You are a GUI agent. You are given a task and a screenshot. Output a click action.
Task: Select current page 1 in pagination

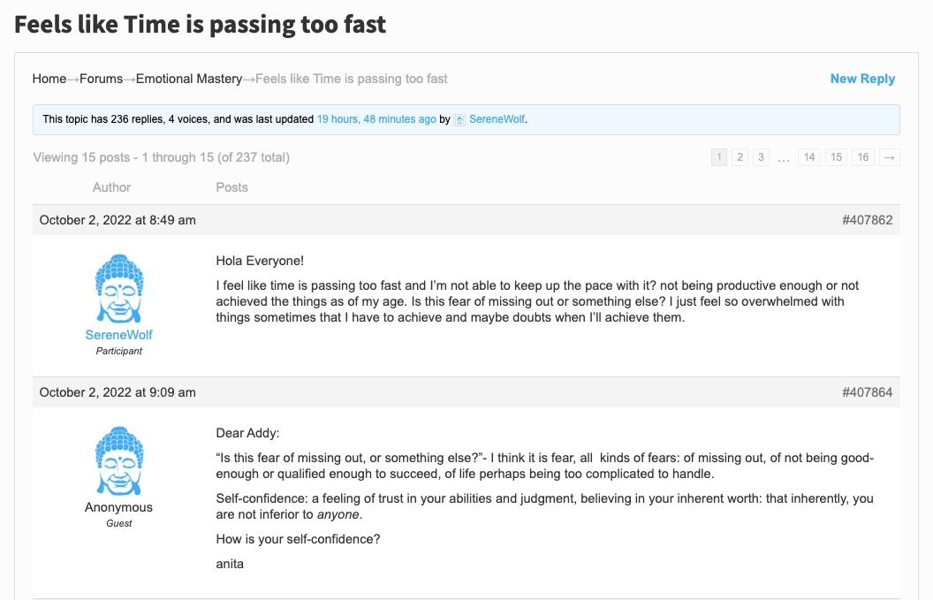[x=719, y=157]
